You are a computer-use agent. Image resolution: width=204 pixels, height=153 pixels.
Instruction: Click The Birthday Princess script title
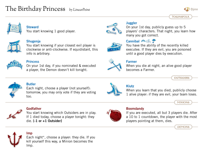click(x=35, y=9)
